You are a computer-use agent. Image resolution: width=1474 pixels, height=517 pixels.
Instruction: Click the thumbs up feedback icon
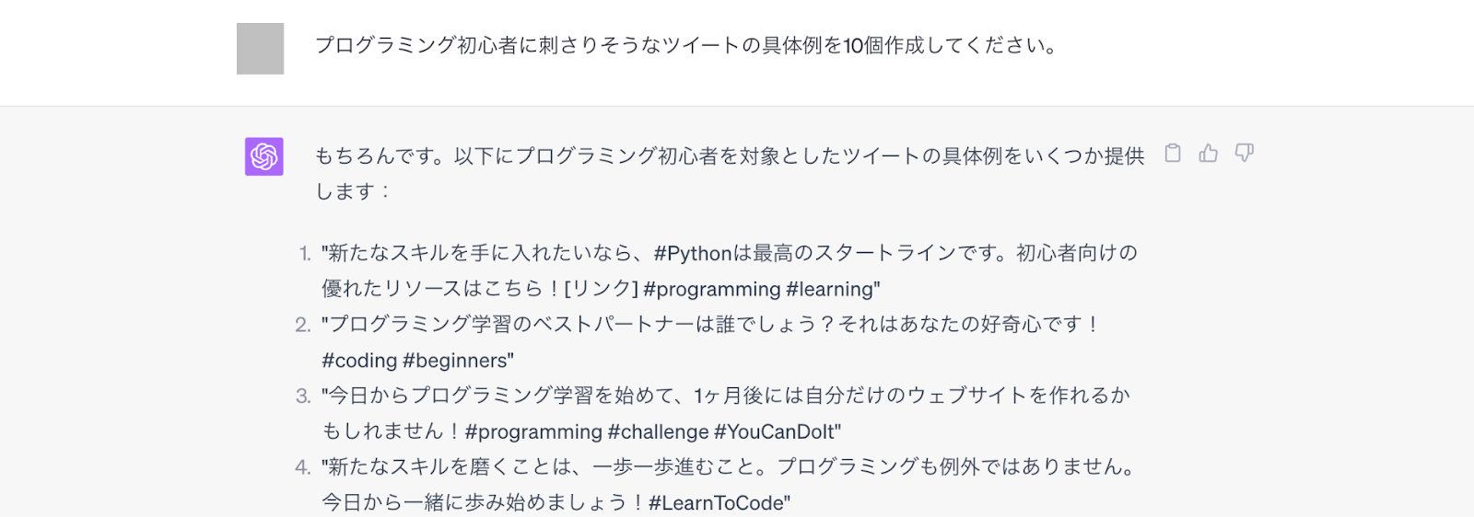point(1209,154)
